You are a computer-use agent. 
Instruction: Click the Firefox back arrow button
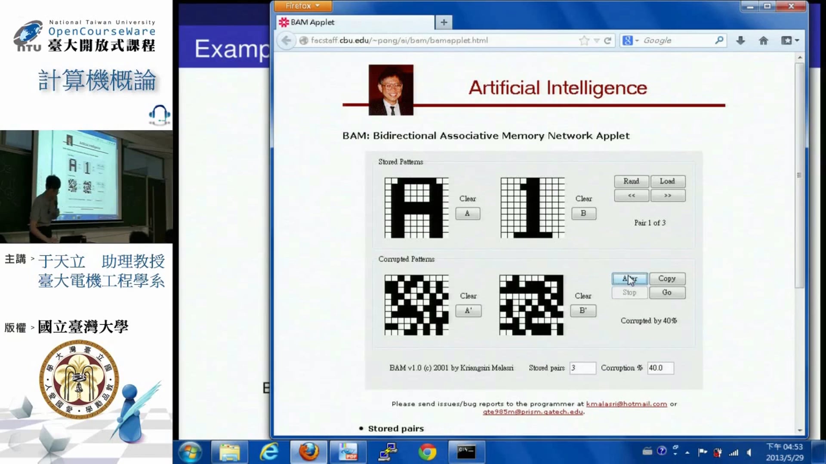pos(286,40)
